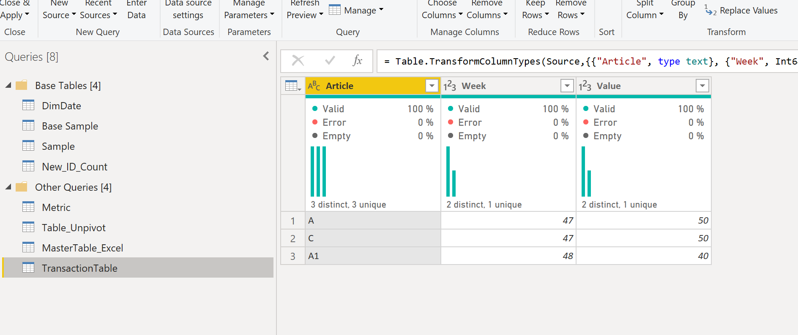Click Close & Apply button

tap(15, 9)
